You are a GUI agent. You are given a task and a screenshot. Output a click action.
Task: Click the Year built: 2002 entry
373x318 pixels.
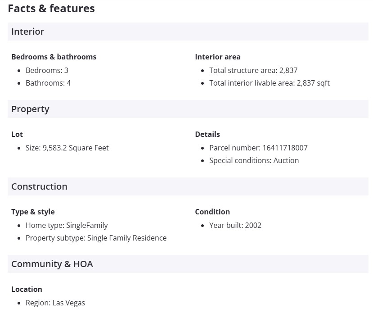[235, 225]
